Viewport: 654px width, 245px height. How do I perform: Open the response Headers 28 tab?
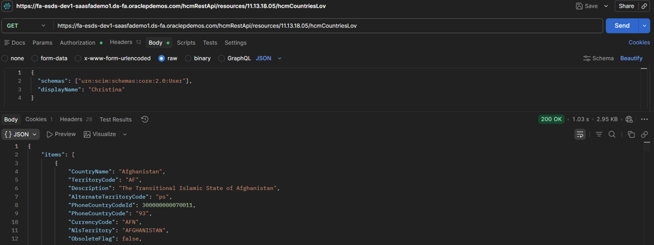(76, 119)
